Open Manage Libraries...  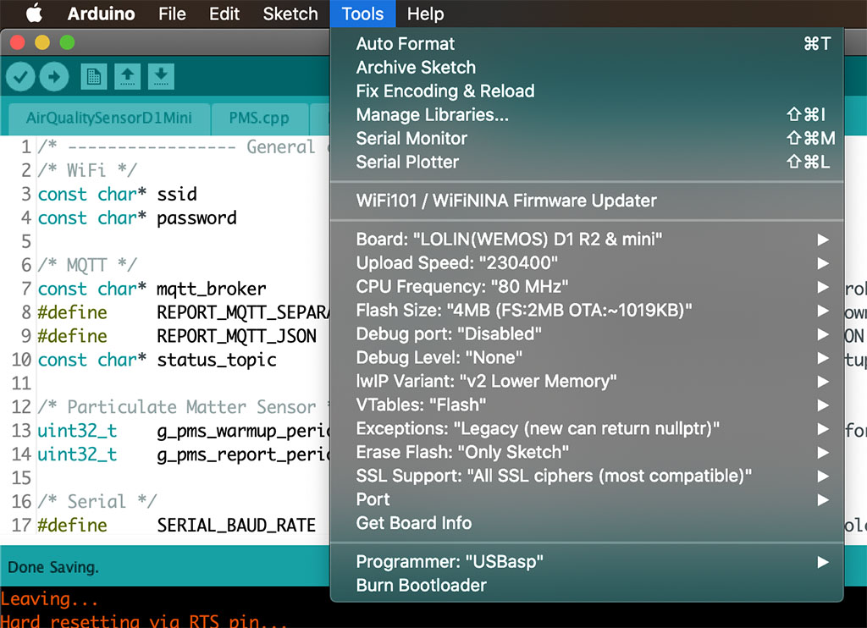click(587, 114)
